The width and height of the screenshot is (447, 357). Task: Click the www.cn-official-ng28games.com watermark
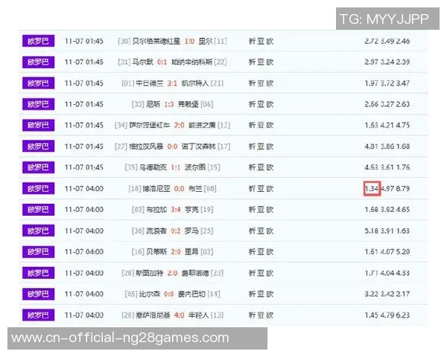[x=120, y=338]
